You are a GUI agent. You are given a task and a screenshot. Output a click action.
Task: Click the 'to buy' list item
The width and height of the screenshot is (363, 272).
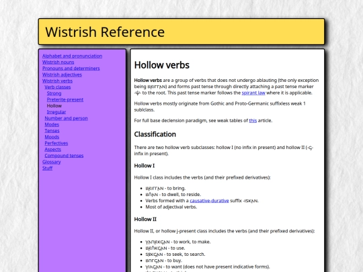[163, 261]
